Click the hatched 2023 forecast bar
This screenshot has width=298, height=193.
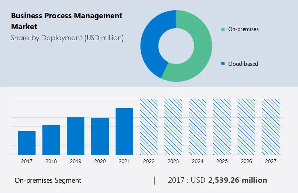tap(173, 127)
